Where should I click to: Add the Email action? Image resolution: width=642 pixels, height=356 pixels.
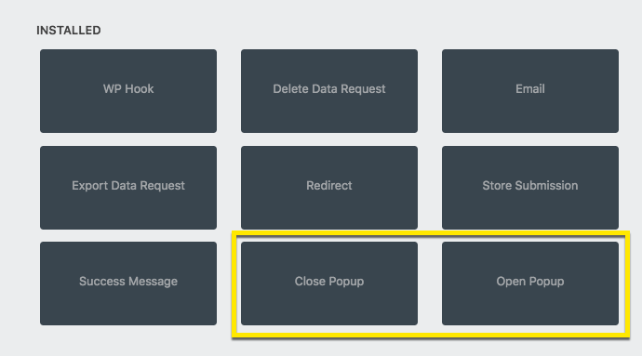coord(530,91)
